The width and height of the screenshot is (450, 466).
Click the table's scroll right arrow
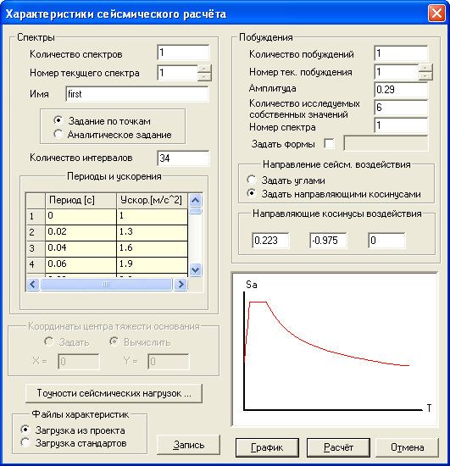click(x=181, y=285)
